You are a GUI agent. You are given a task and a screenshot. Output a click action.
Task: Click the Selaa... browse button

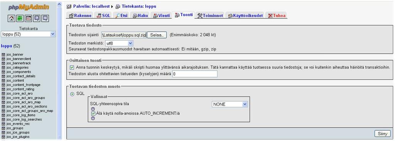click(157, 35)
